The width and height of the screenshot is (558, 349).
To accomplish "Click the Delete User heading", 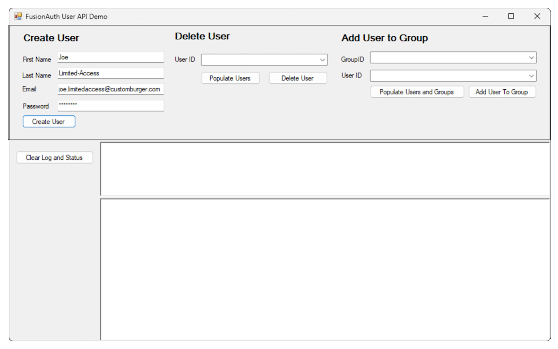I will [x=202, y=36].
